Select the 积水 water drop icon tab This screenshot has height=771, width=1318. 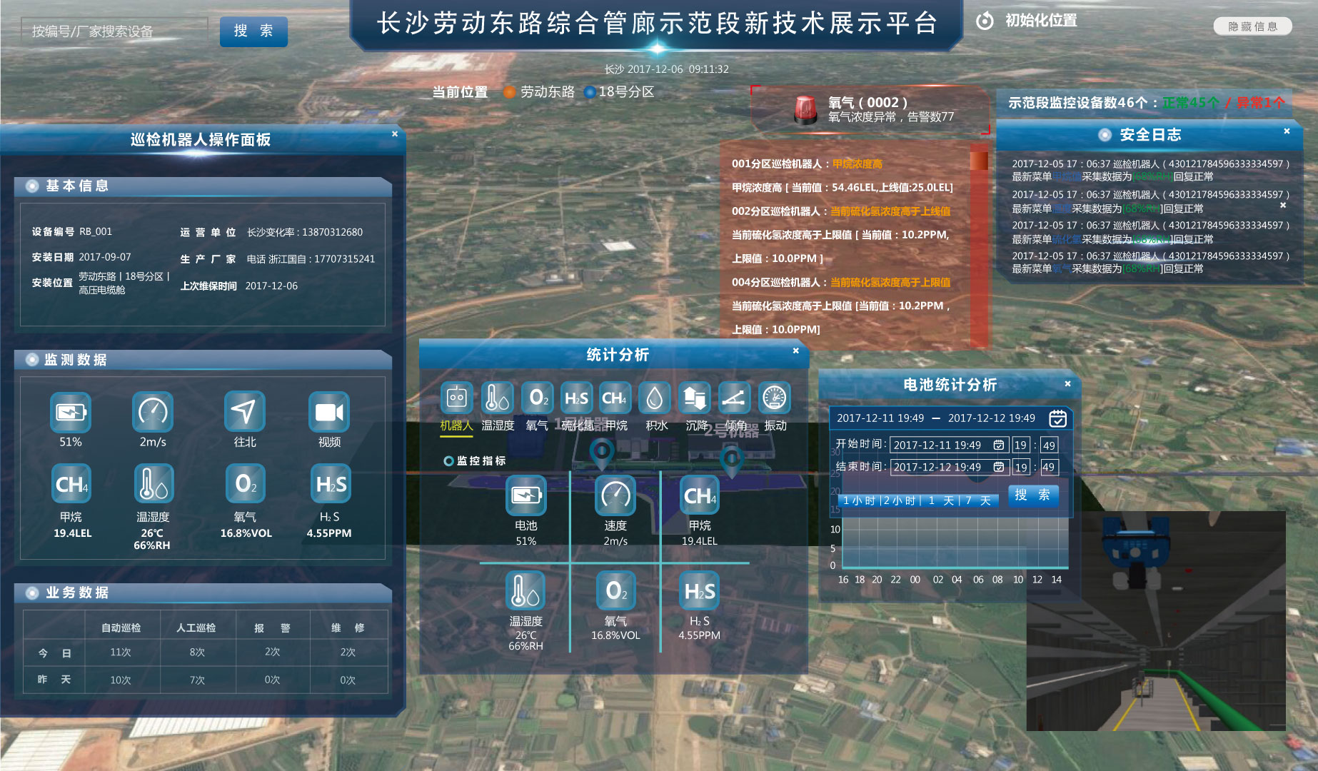655,398
